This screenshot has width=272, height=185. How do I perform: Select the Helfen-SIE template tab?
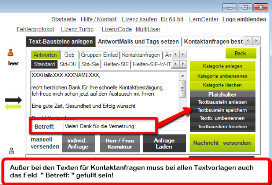click(x=116, y=64)
